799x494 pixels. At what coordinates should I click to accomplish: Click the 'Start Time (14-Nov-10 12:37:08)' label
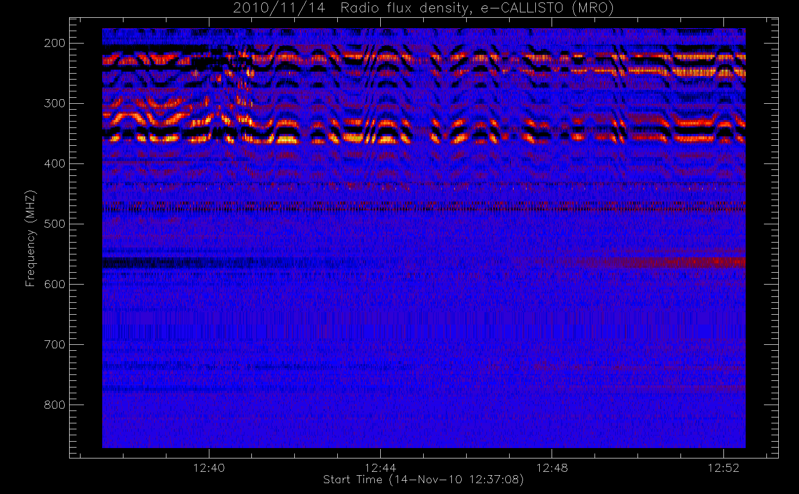[x=423, y=480]
